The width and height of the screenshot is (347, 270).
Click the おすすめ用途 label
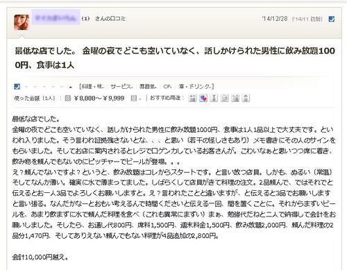click(x=165, y=98)
